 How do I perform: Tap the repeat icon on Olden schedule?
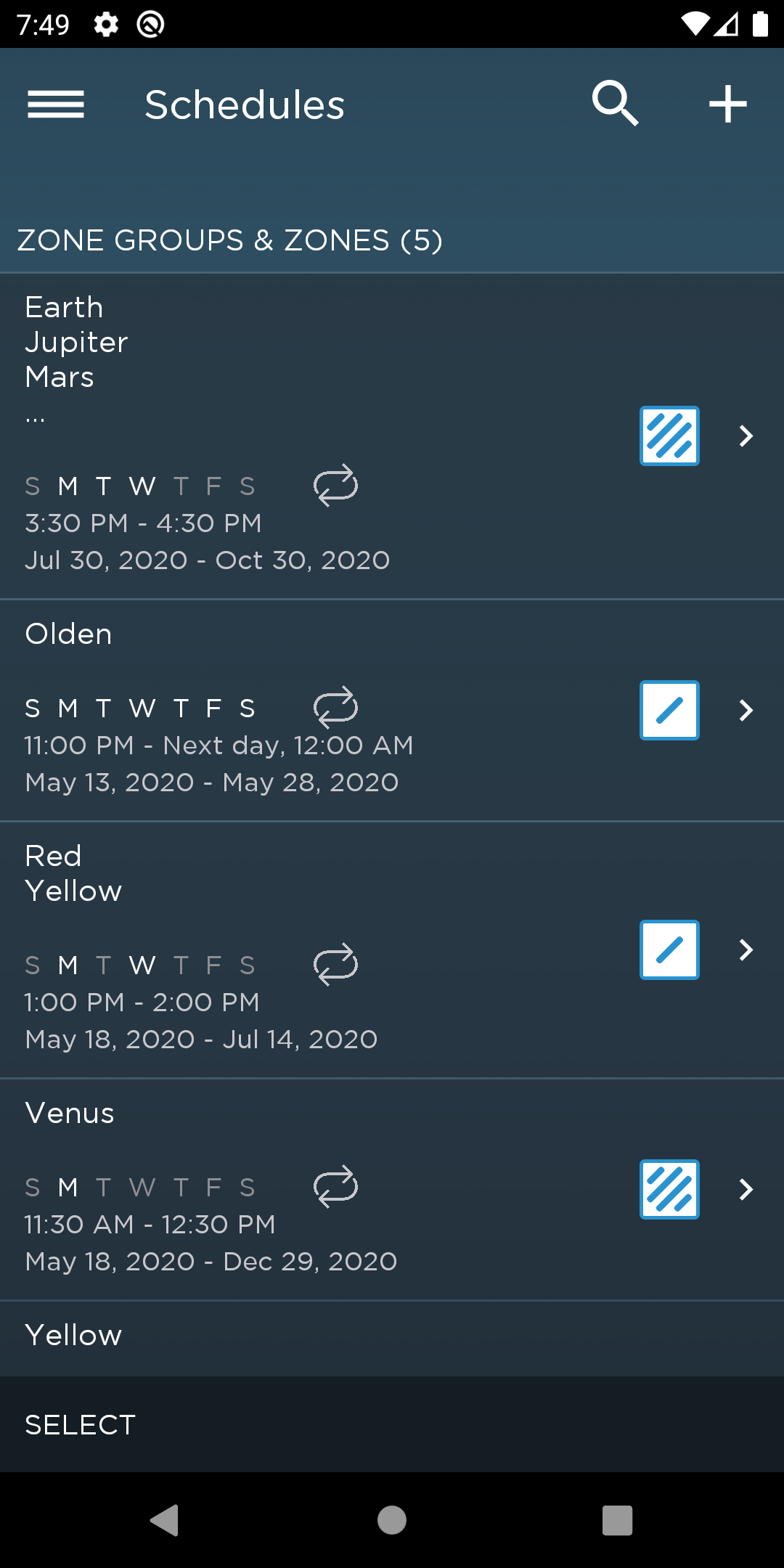tap(335, 707)
